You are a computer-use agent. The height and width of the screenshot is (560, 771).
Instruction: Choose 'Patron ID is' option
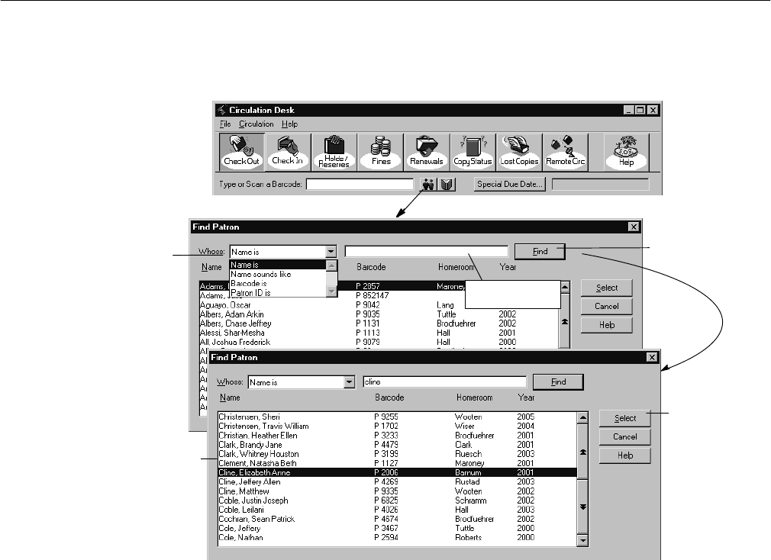click(x=278, y=293)
